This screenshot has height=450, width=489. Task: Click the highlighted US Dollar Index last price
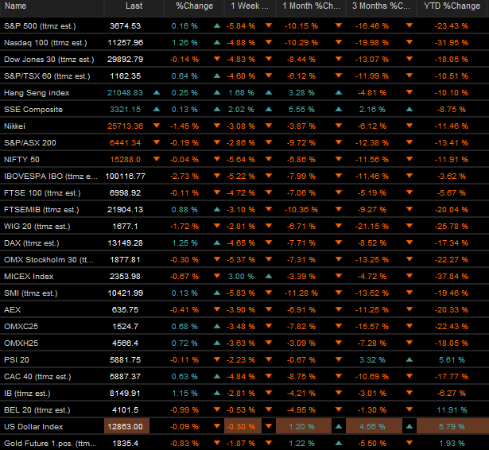[x=128, y=427]
